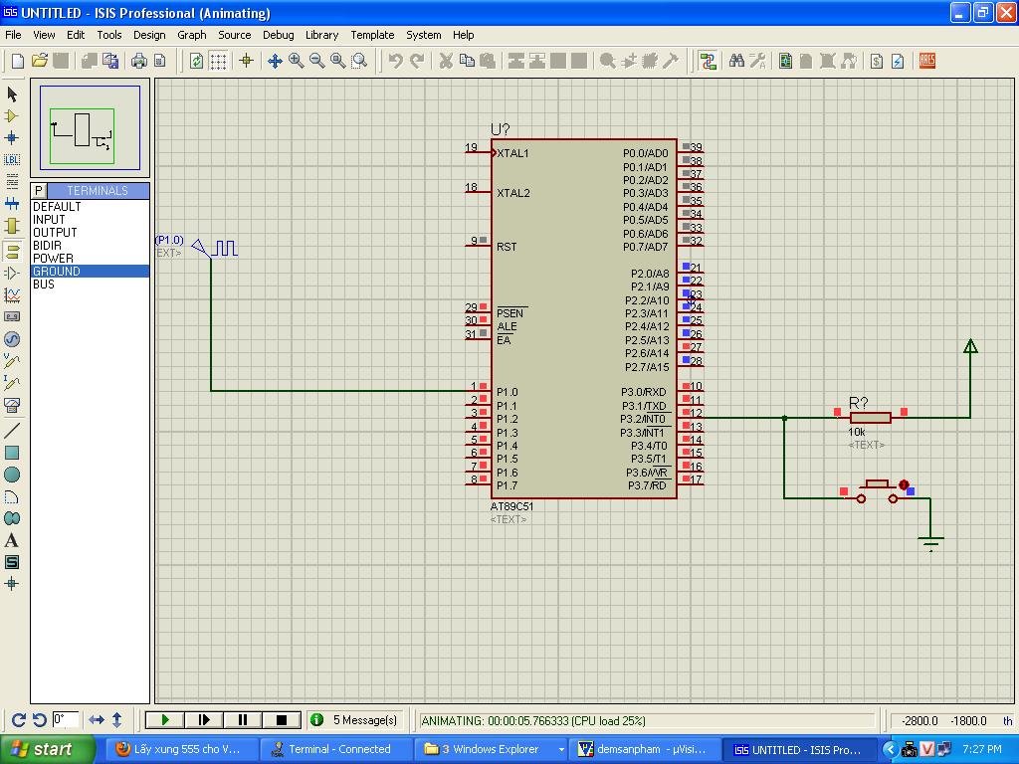
Task: Click the Open Design folder icon
Action: (40, 61)
